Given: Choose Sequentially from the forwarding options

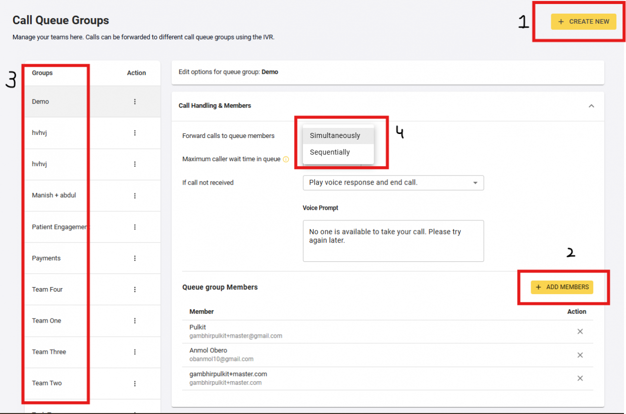Looking at the screenshot, I should 330,152.
